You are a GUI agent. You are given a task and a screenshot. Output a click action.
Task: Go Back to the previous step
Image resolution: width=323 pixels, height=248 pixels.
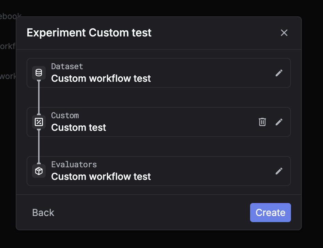coord(43,213)
